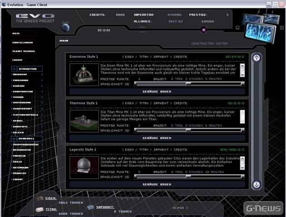Open Nachrichten in the sidebar

click(22, 150)
